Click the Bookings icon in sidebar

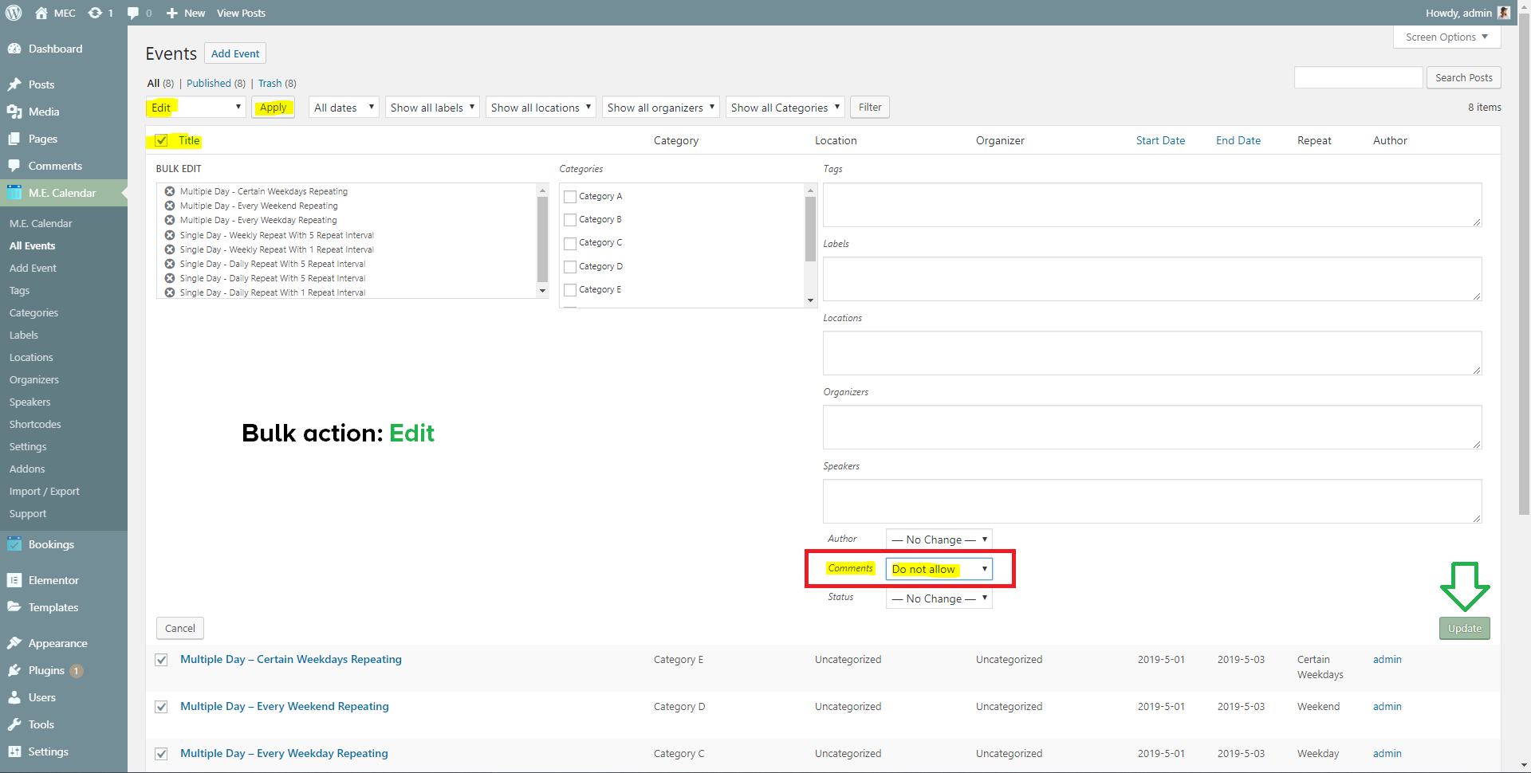point(14,544)
